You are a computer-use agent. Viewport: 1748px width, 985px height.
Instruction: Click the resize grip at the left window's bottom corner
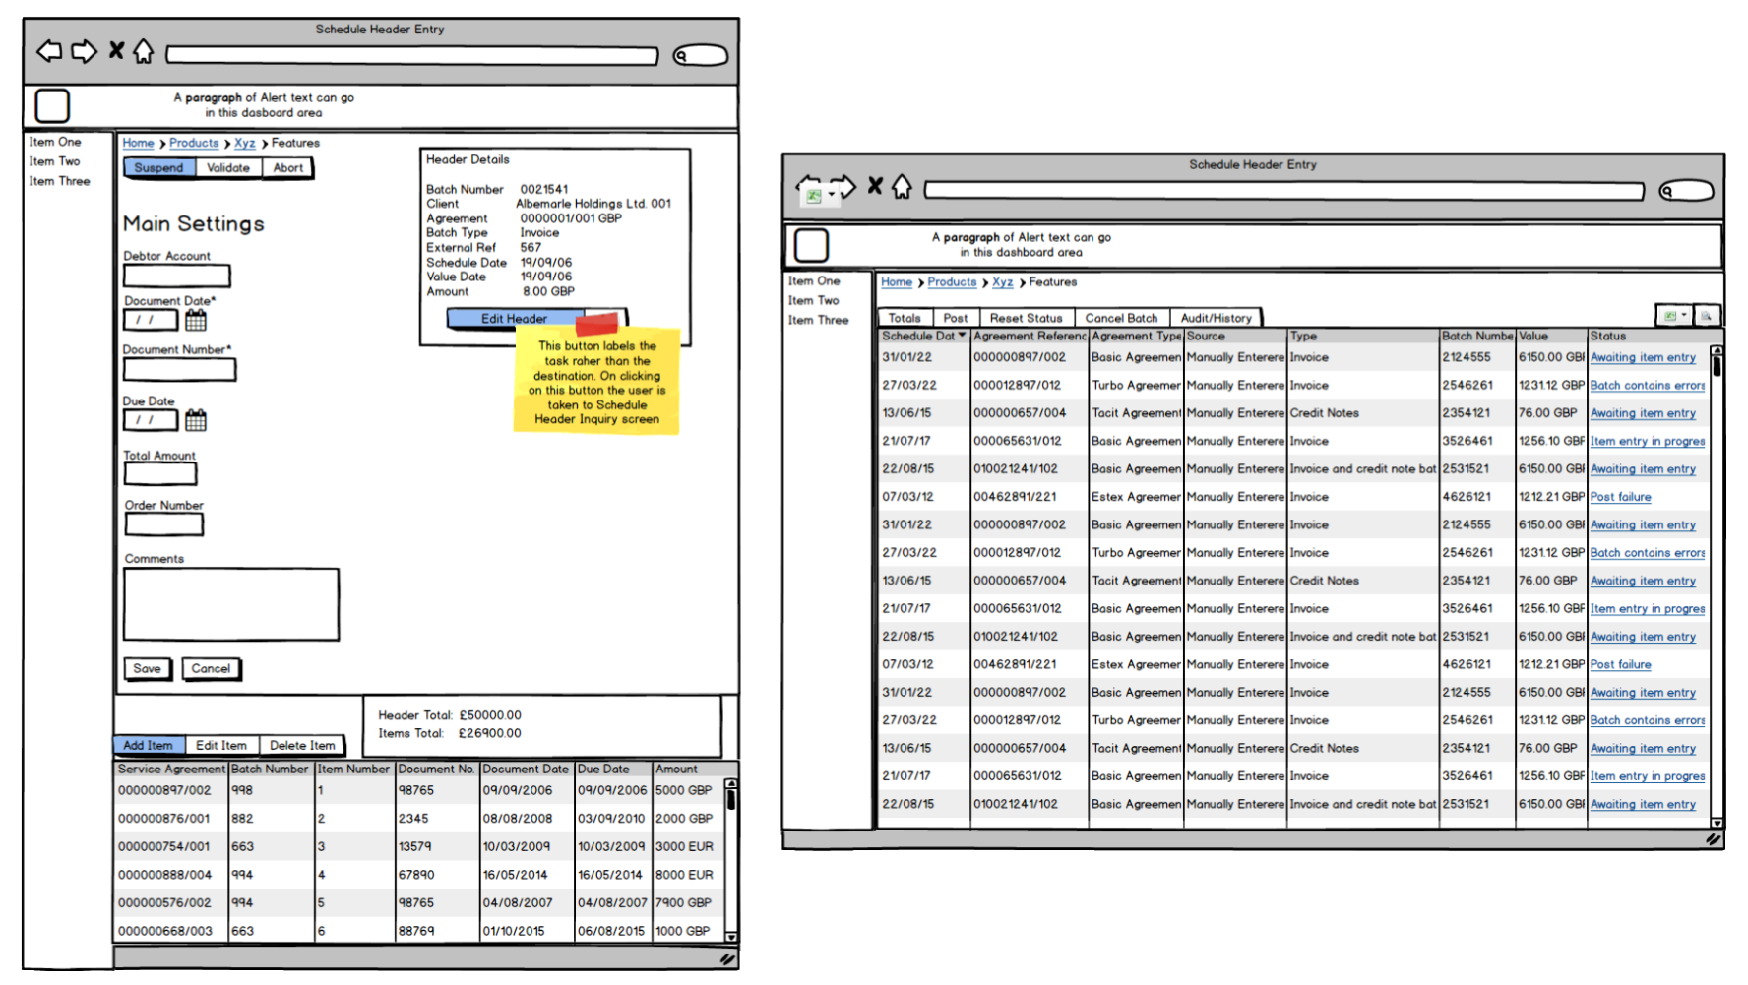point(727,958)
